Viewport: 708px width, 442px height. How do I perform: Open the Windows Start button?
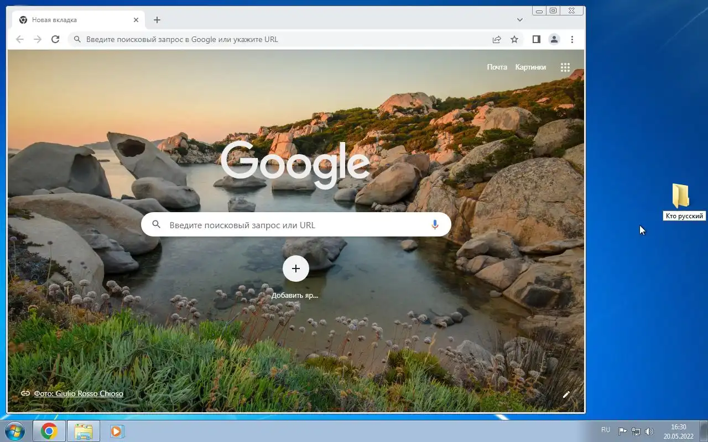click(x=14, y=431)
